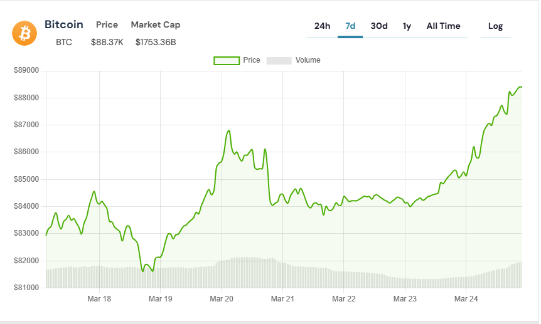
Task: Click the $83000 y-axis label
Action: tap(26, 233)
